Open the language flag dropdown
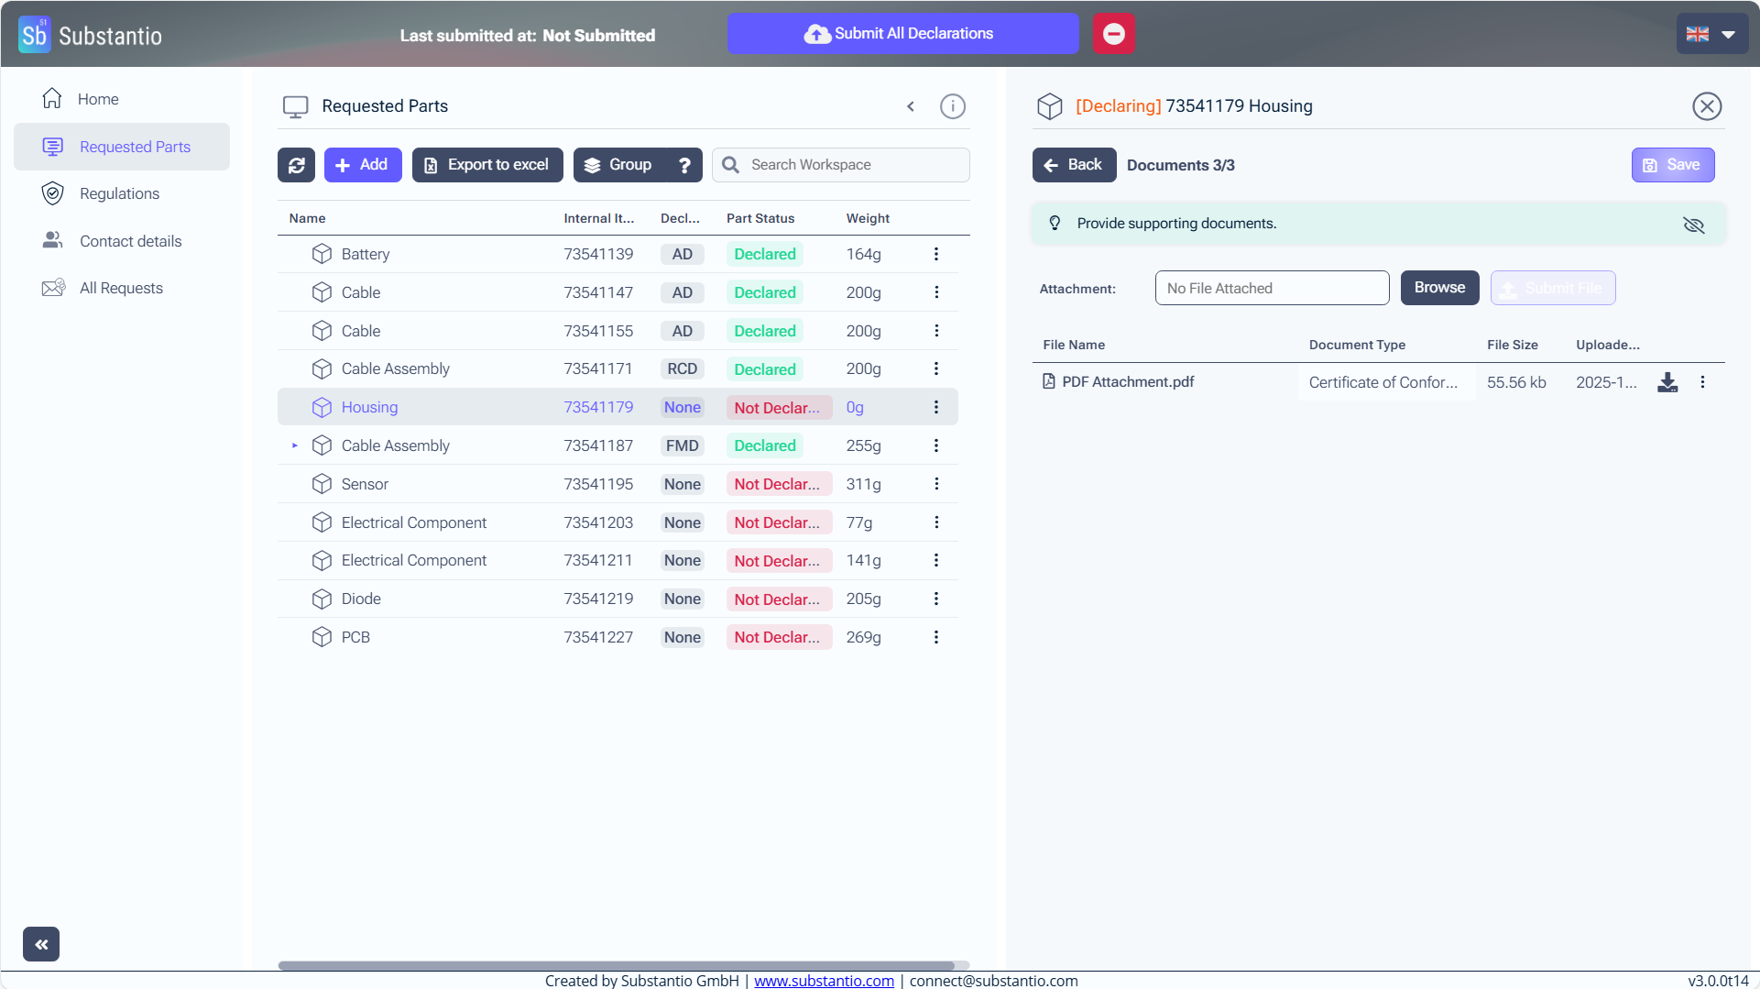 (x=1711, y=34)
